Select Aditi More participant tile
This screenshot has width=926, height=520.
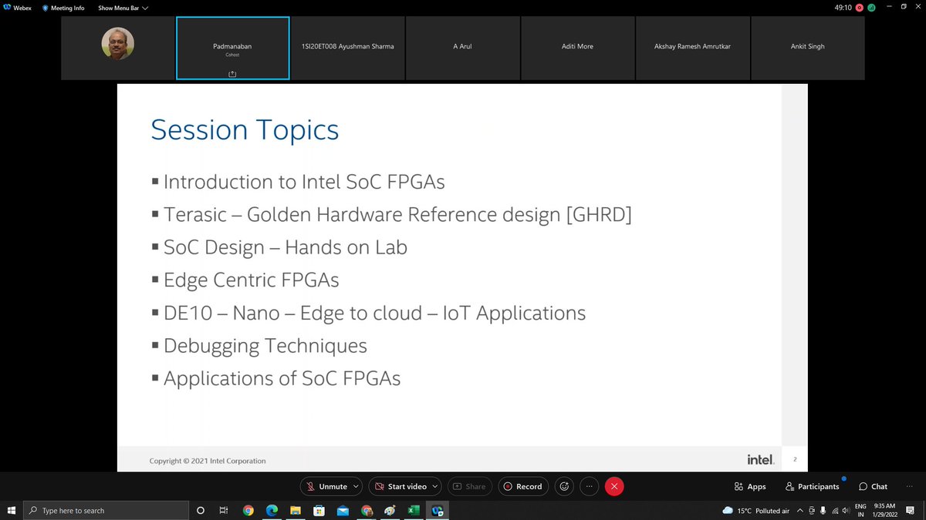(577, 48)
